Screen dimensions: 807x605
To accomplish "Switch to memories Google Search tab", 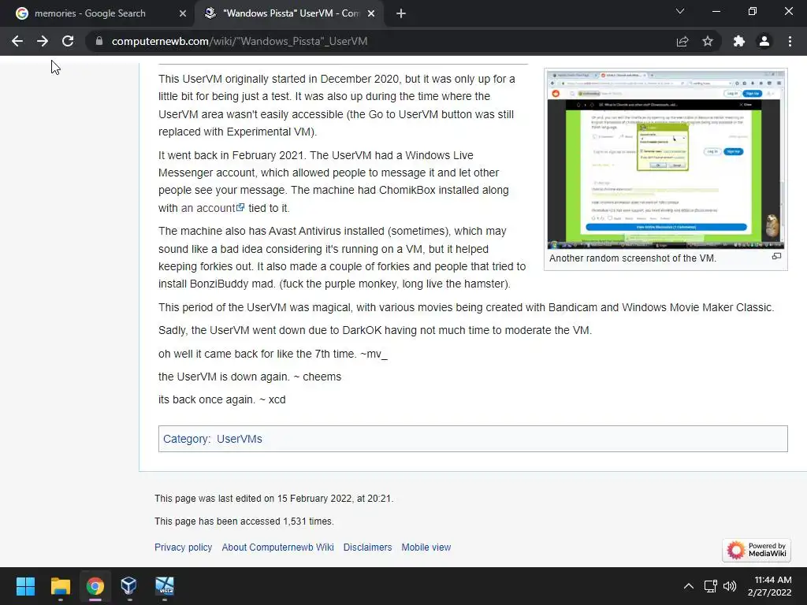I will (97, 13).
